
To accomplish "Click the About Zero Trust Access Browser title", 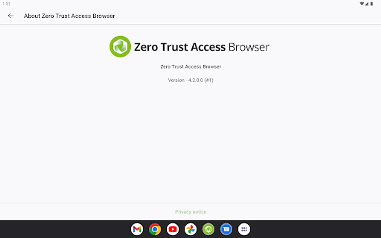I will tap(69, 16).
